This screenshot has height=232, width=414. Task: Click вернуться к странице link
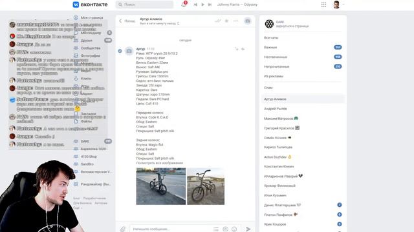tap(292, 26)
